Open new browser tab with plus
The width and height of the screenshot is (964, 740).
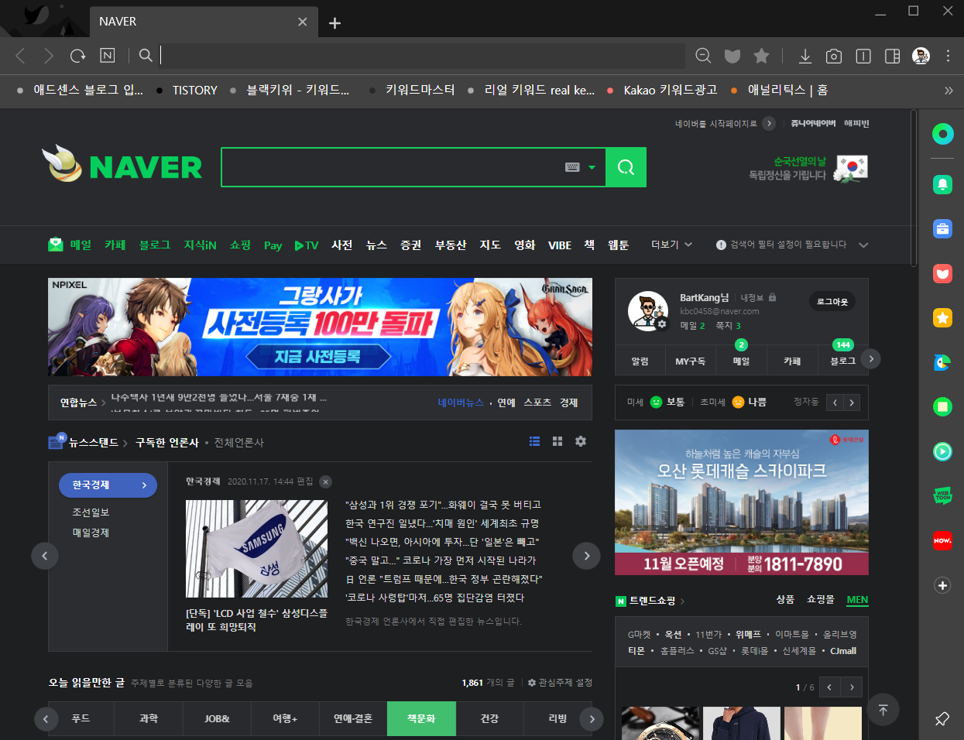[334, 23]
